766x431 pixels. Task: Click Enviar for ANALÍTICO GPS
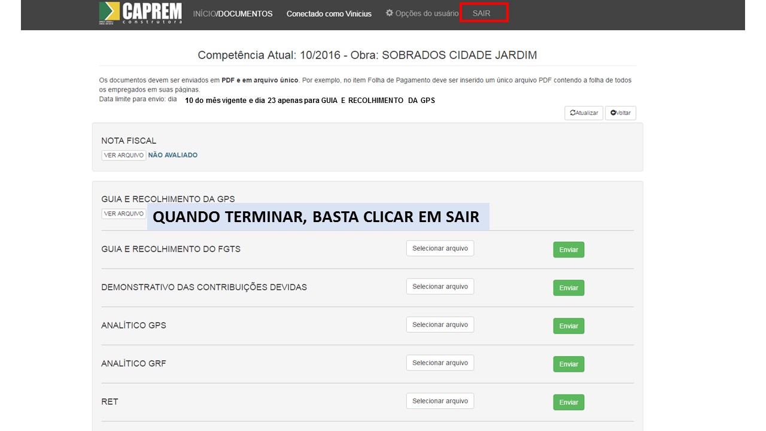(x=569, y=326)
